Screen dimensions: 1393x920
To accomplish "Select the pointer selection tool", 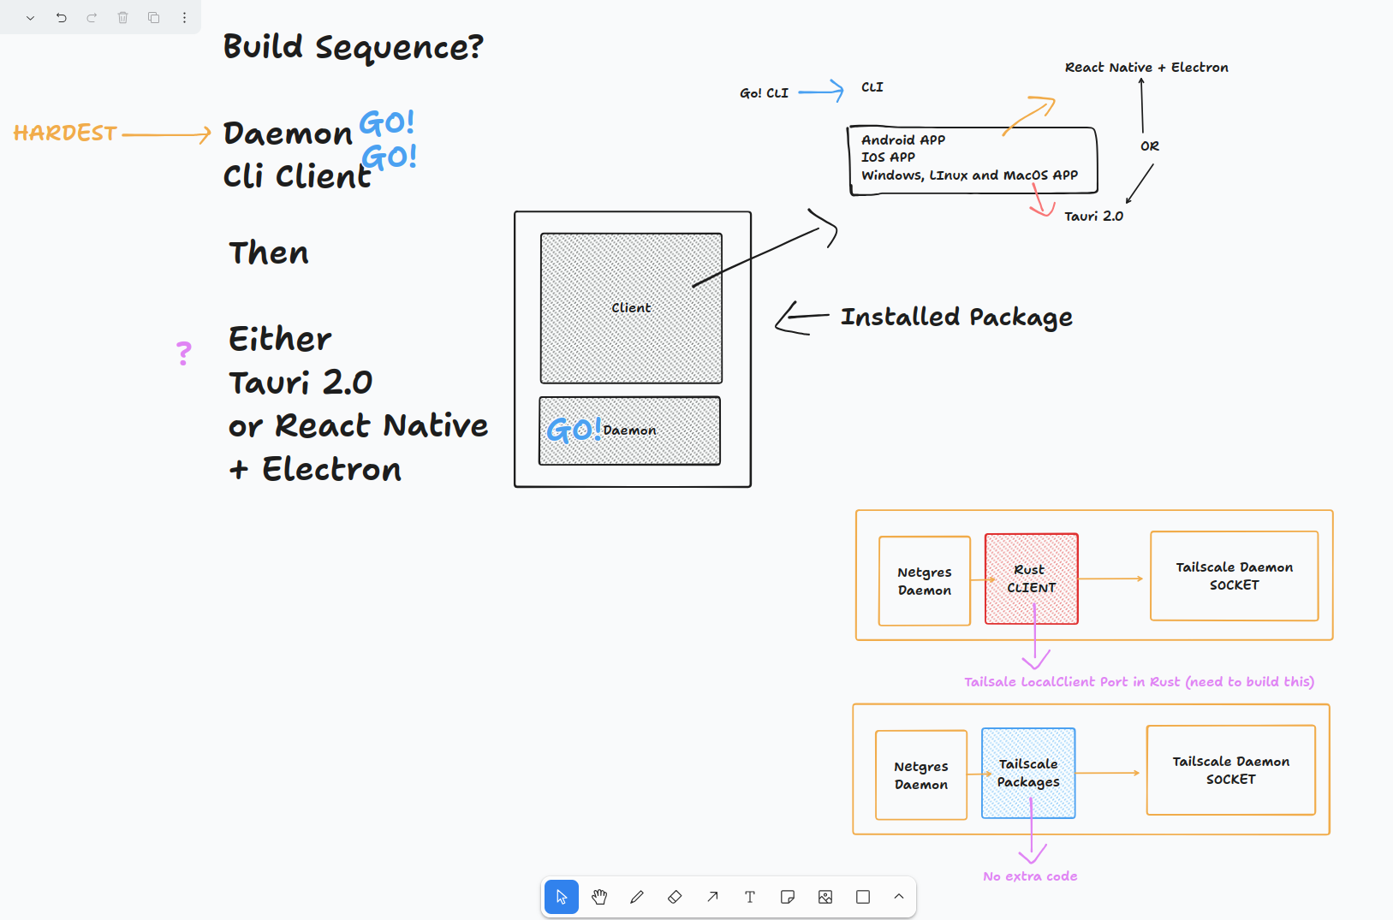I will (562, 897).
